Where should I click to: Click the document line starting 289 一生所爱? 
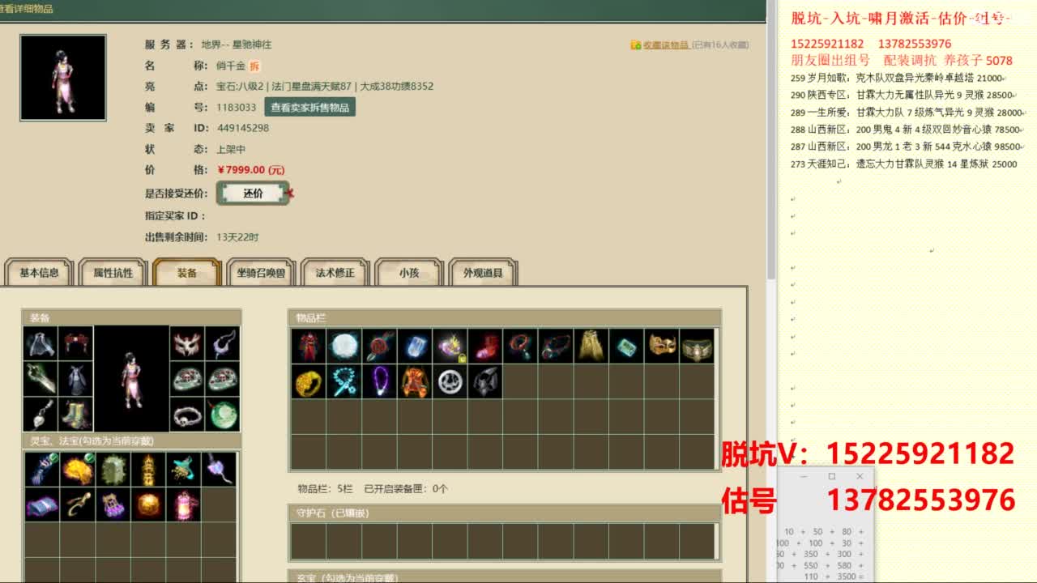pyautogui.click(x=907, y=113)
